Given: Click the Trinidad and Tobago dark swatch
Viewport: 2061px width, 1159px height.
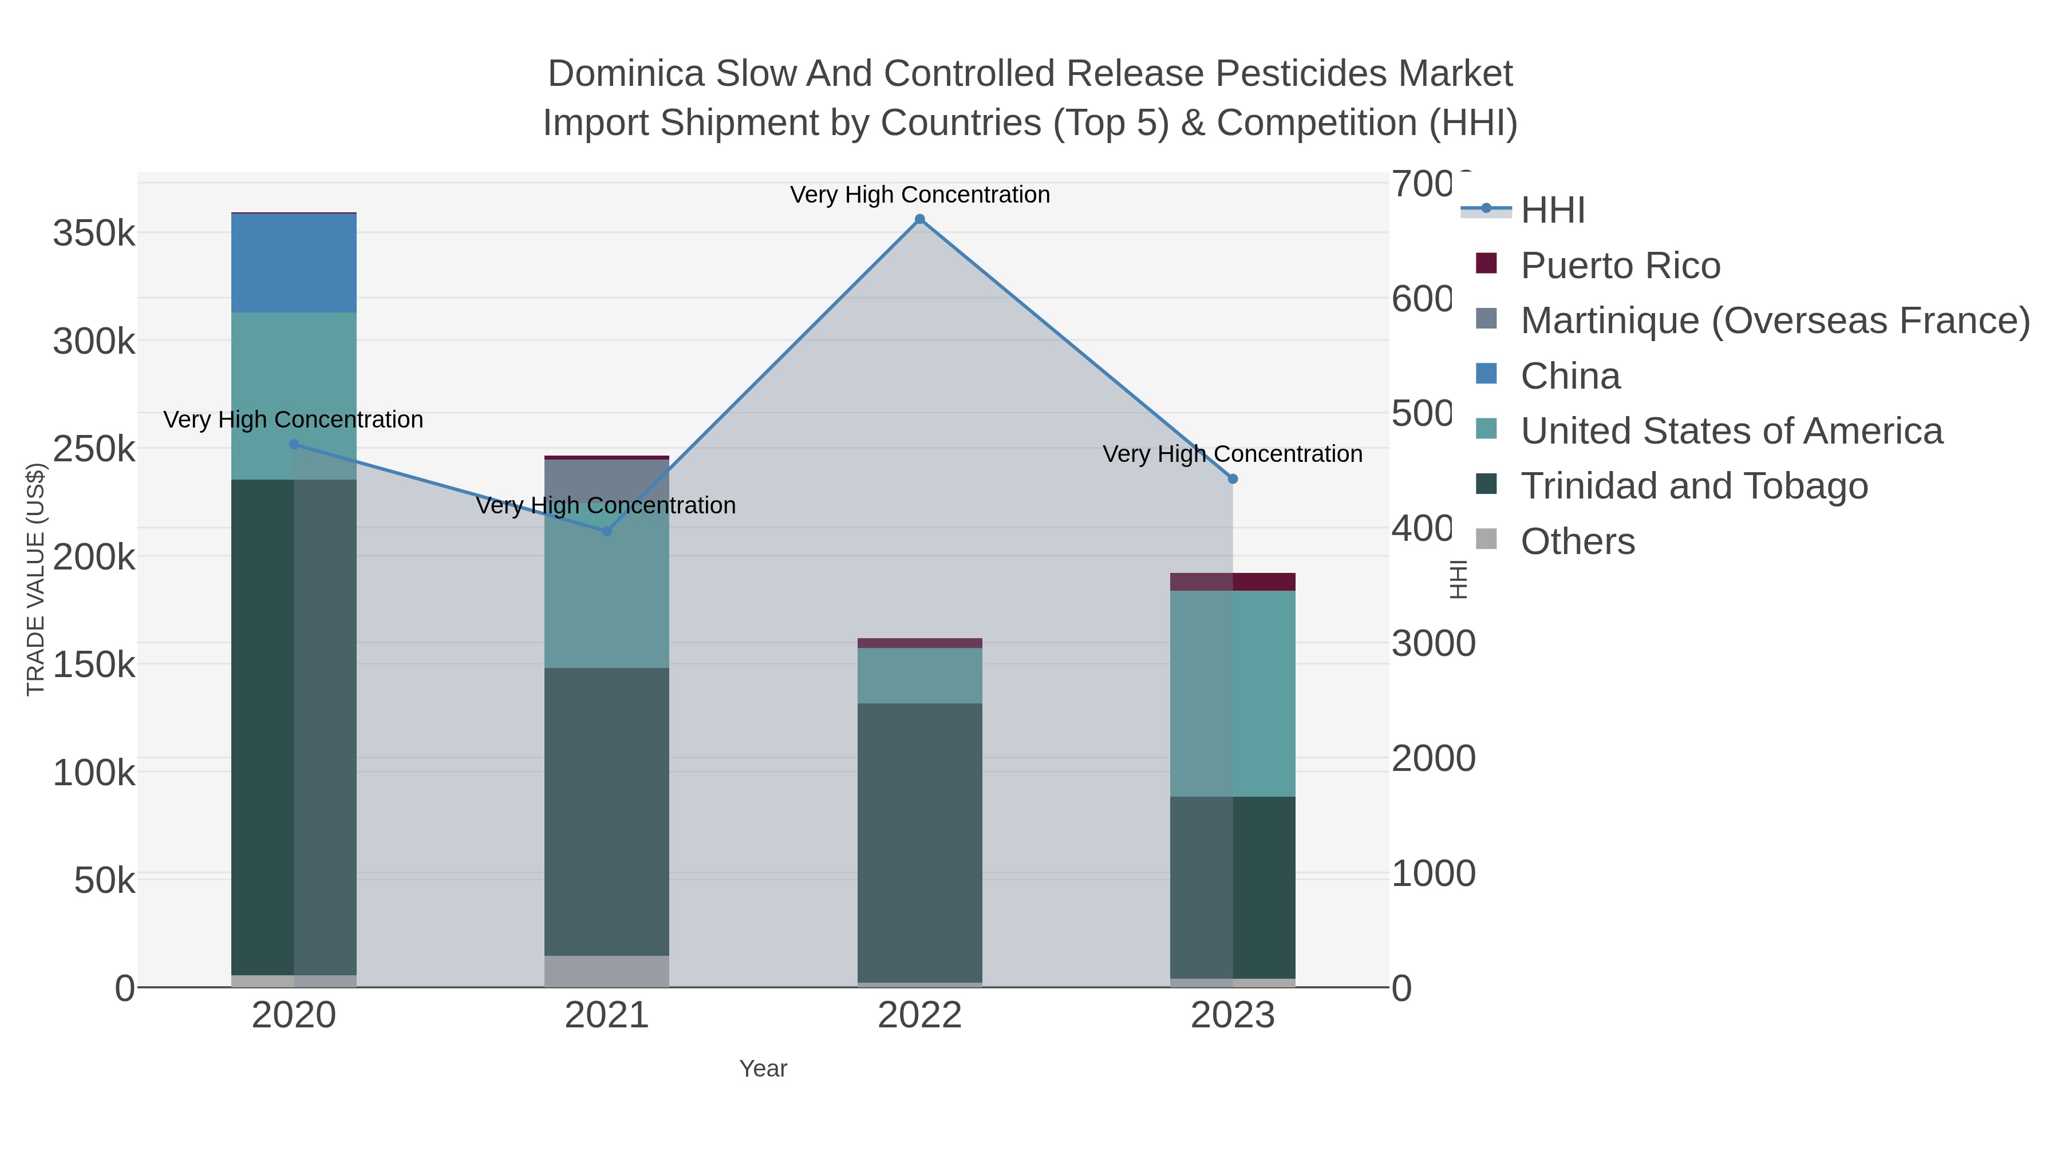Looking at the screenshot, I should tap(1486, 484).
